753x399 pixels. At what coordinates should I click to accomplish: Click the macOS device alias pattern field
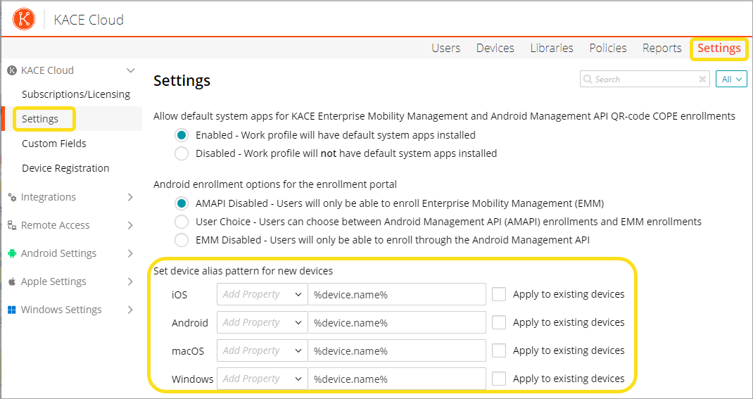coord(397,350)
